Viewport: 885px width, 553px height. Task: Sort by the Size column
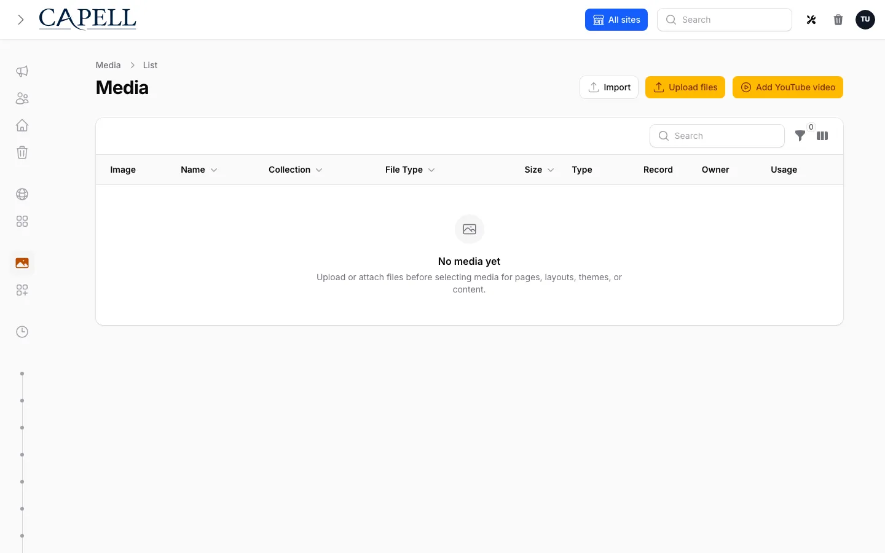[x=539, y=170]
